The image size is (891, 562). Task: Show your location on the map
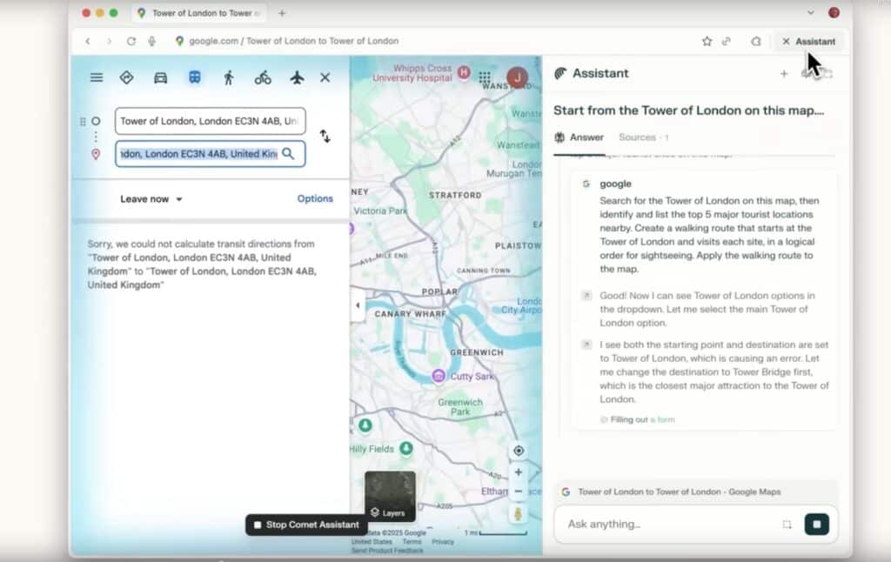[519, 451]
